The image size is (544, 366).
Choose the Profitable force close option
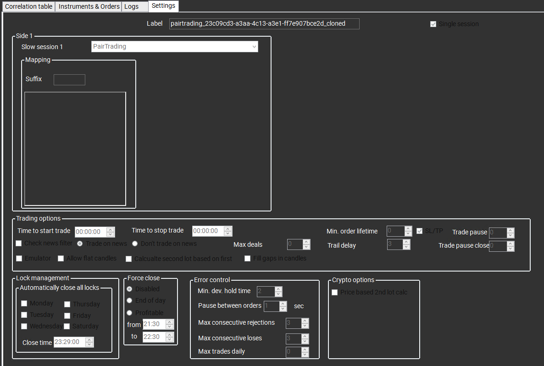[130, 313]
